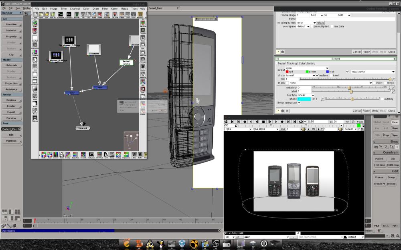This screenshot has width=401, height=250.
Task: Open the blur type linear dropdown
Action: tap(306, 95)
